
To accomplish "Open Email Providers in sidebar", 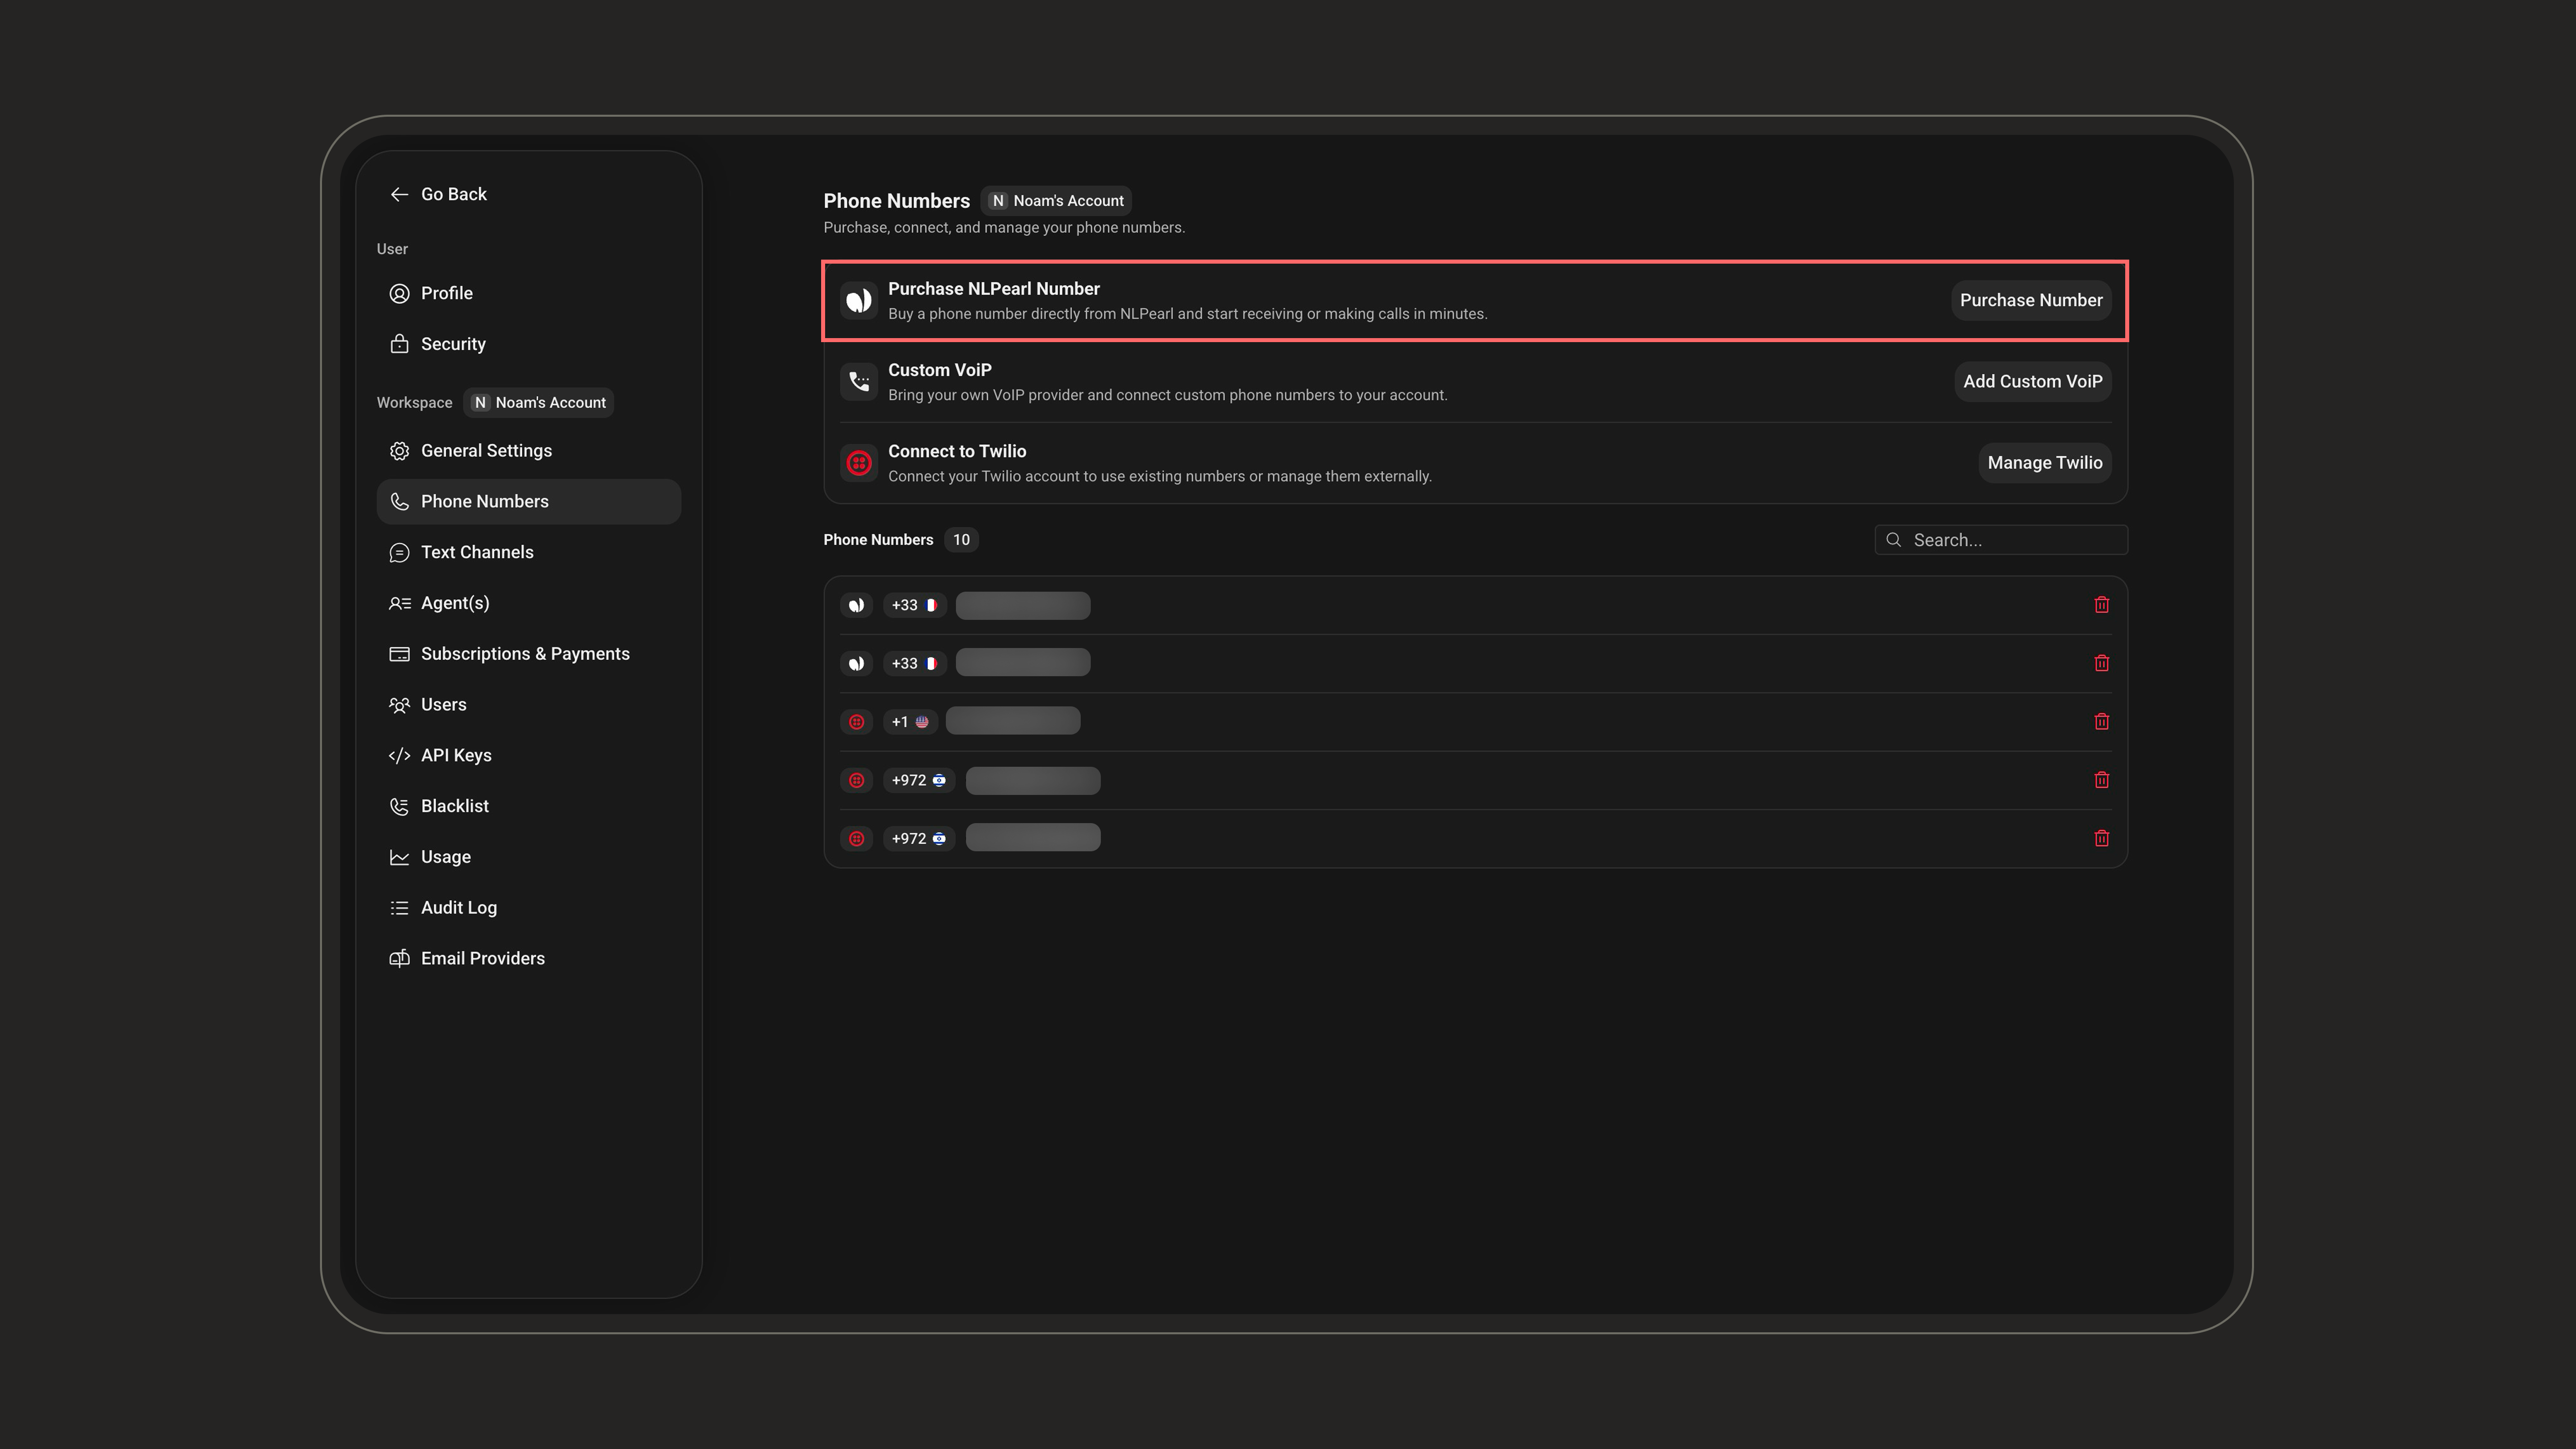I will point(528,958).
